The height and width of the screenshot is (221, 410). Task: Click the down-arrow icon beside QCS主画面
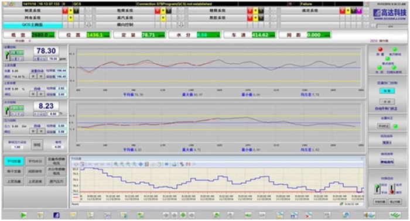[x=88, y=25]
